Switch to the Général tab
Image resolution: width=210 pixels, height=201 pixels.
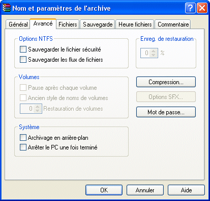point(18,24)
